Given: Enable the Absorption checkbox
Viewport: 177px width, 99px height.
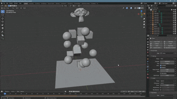Looking at the screenshot, I should (161, 73).
